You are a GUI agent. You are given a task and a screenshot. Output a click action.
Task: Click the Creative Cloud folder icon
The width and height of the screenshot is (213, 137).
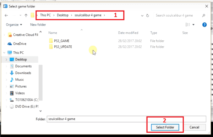[10, 35]
